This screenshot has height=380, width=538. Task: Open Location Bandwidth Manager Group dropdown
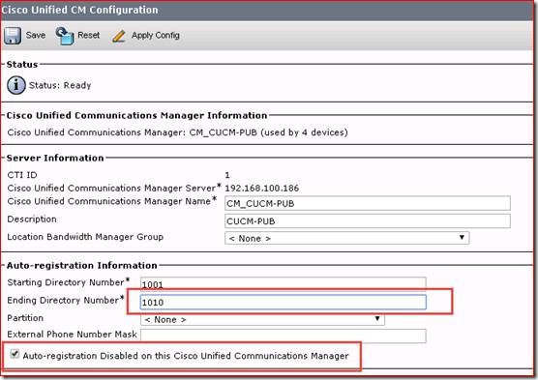[x=346, y=238]
